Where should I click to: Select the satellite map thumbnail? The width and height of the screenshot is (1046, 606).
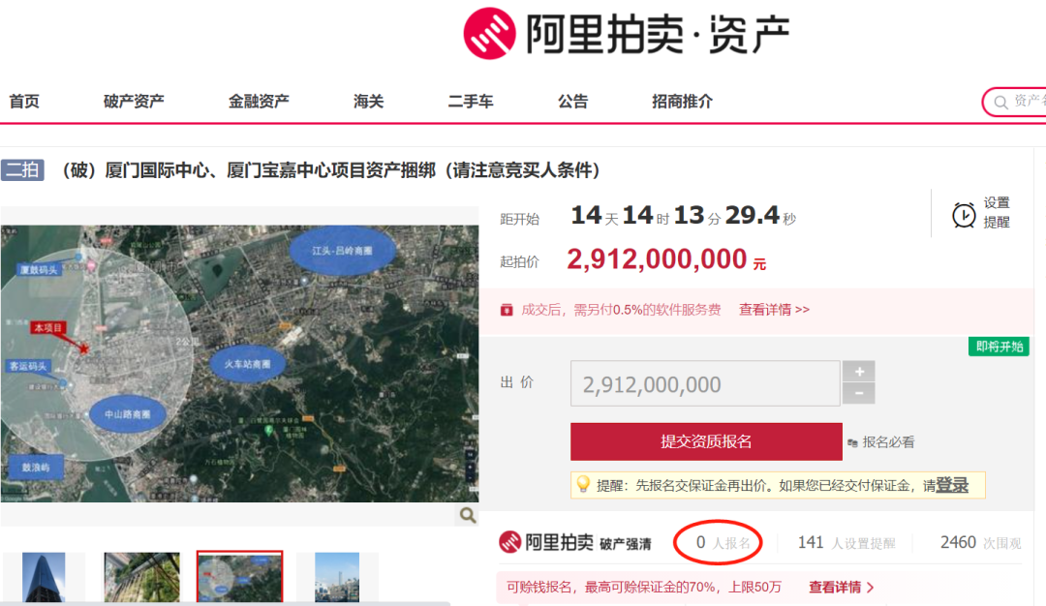click(239, 577)
